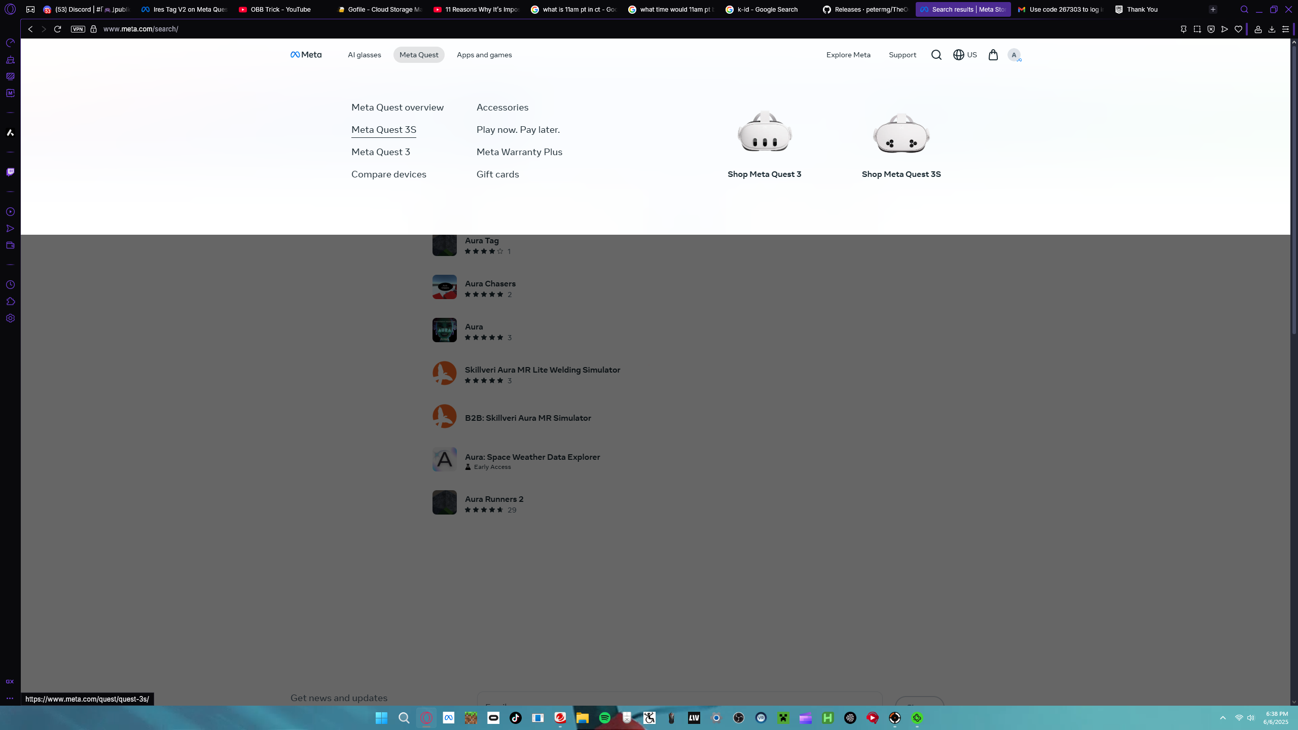Image resolution: width=1298 pixels, height=730 pixels.
Task: Open the sidebar Player icon
Action: 10,211
